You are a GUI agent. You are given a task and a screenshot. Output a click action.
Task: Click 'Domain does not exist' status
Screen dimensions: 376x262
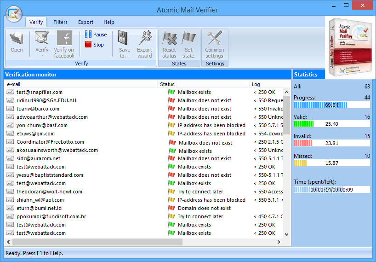click(x=204, y=208)
